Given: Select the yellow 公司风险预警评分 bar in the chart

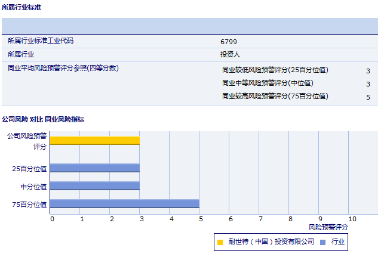Looking at the screenshot, I should click(94, 141).
